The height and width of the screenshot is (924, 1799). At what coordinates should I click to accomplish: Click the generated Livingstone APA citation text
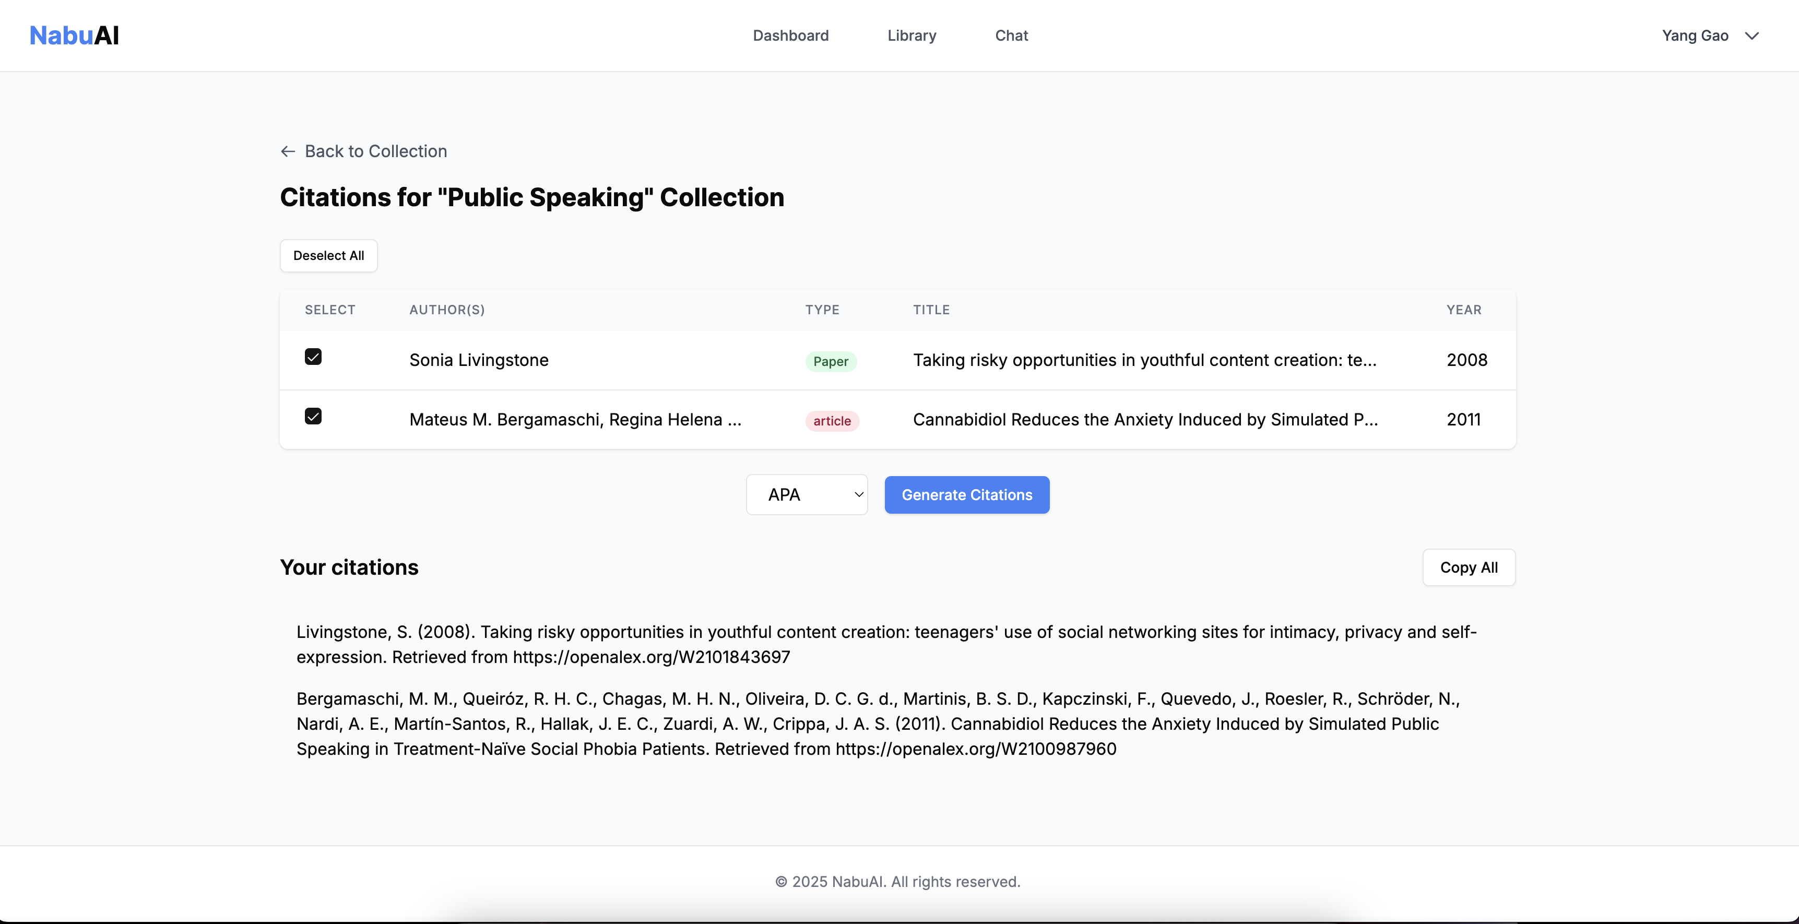885,644
